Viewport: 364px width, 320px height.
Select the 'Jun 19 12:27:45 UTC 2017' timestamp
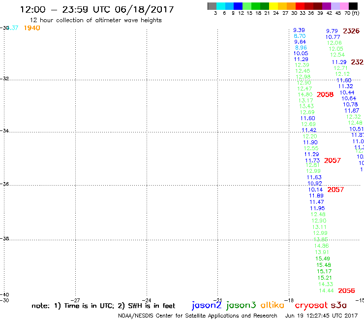coord(321,316)
